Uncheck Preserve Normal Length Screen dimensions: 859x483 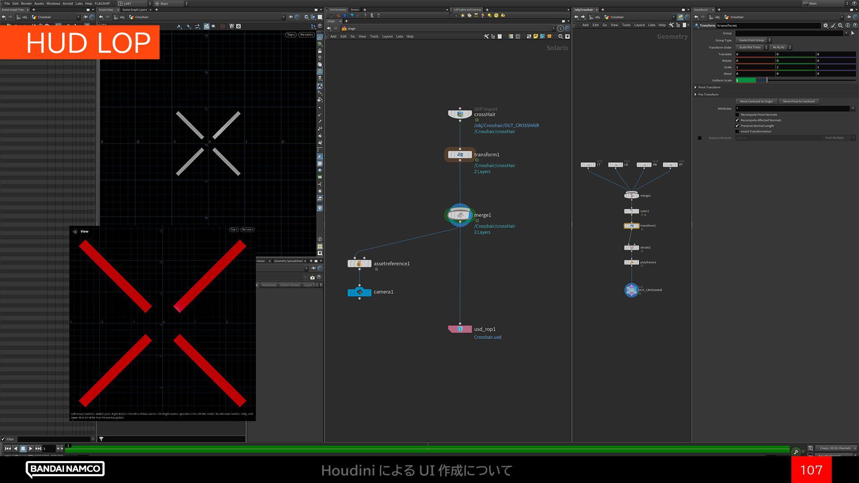point(737,126)
